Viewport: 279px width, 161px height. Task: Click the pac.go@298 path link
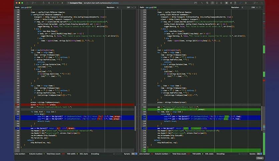tap(151, 7)
